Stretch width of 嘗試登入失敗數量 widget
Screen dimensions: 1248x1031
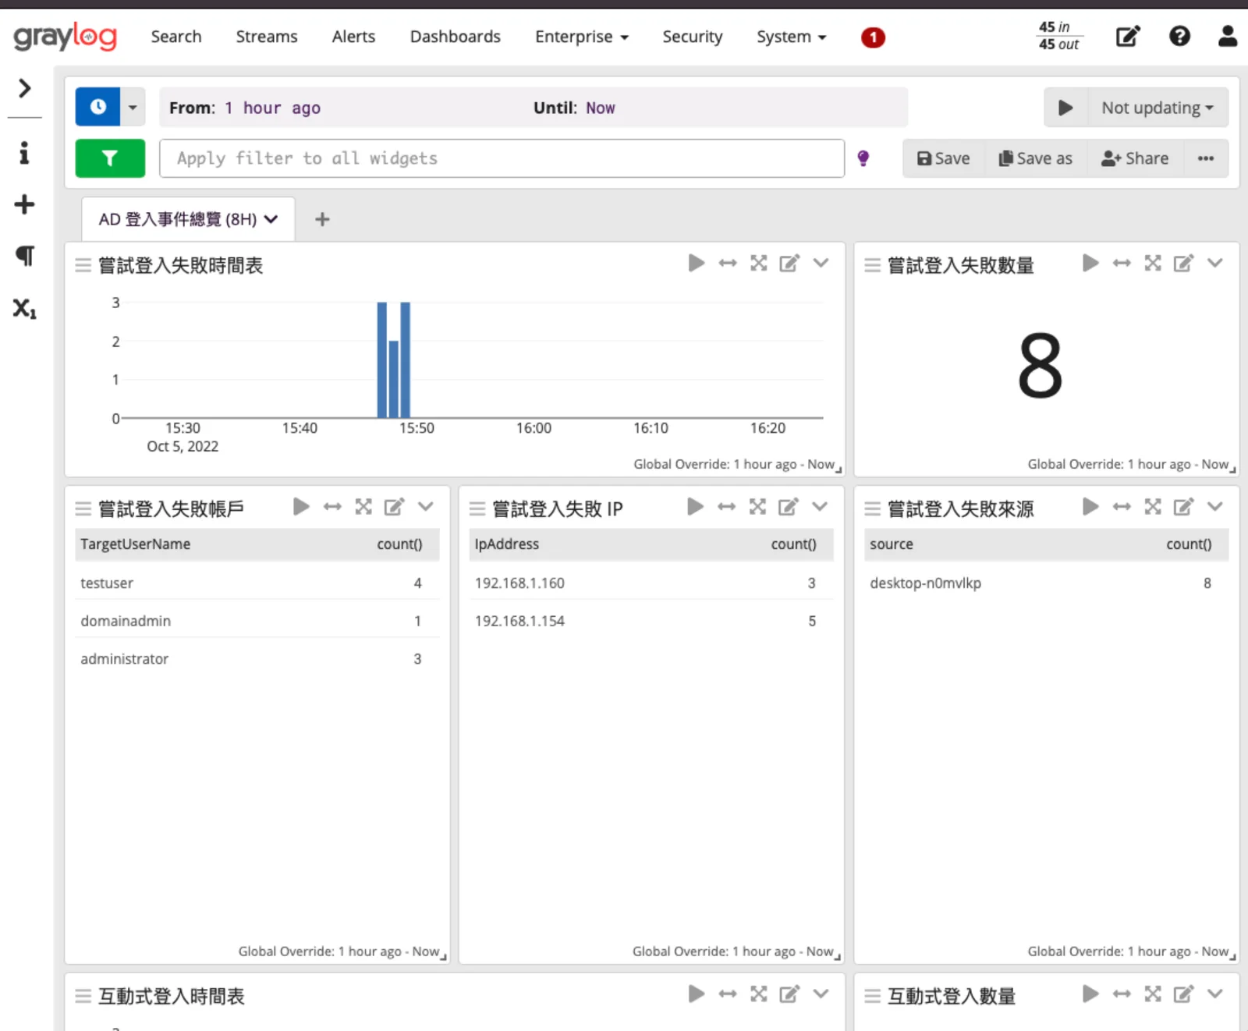click(1122, 263)
